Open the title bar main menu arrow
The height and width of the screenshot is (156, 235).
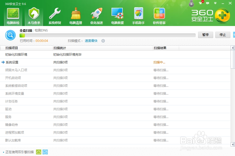point(215,3)
